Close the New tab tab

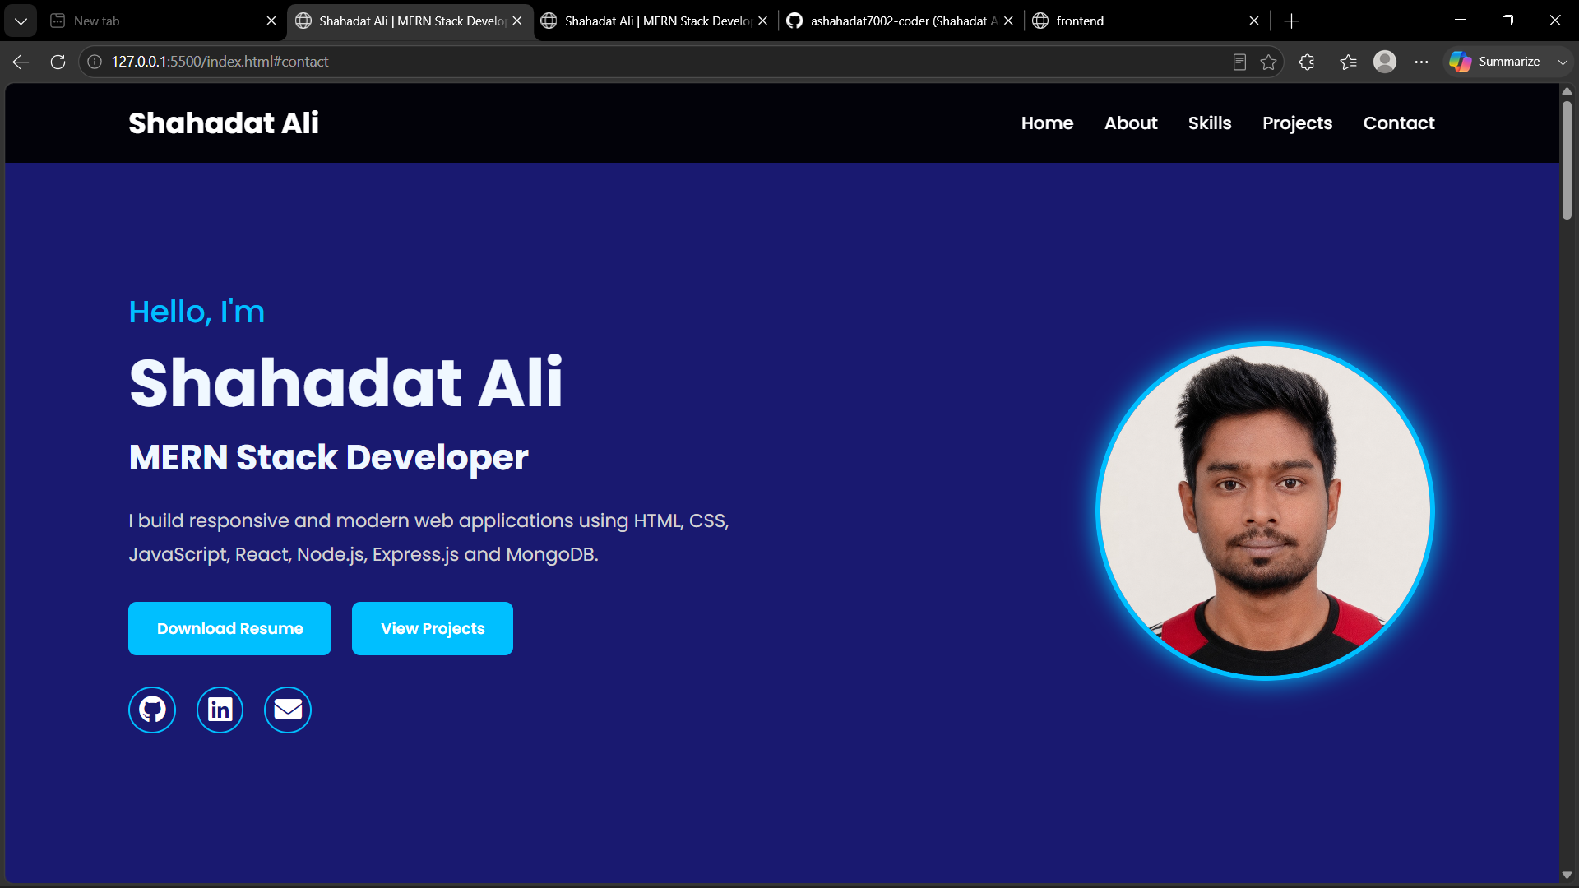tap(271, 21)
